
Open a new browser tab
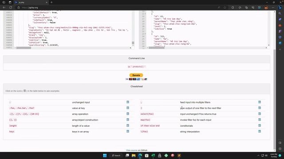coord(51,2)
